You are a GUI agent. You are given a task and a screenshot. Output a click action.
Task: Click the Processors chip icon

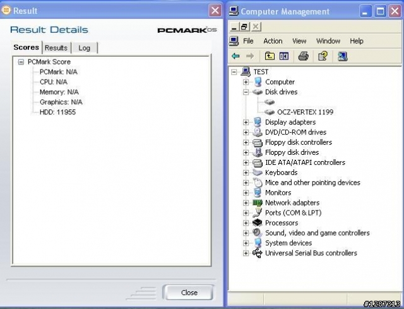pos(258,222)
